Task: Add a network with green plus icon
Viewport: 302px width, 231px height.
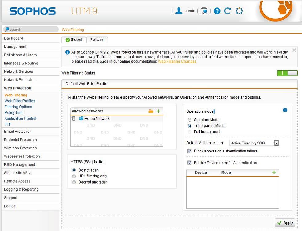Action: [158, 111]
